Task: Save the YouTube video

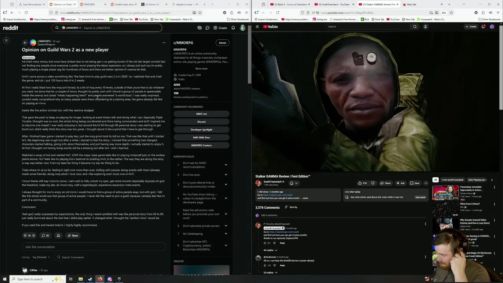Action: (415, 183)
